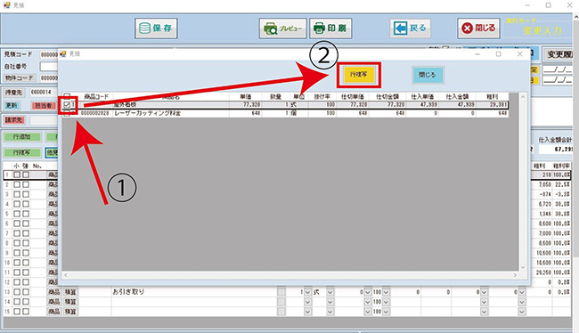Open the unit dropdown next to 式 in row 13
Screen dimensions: 579x333
click(x=330, y=292)
